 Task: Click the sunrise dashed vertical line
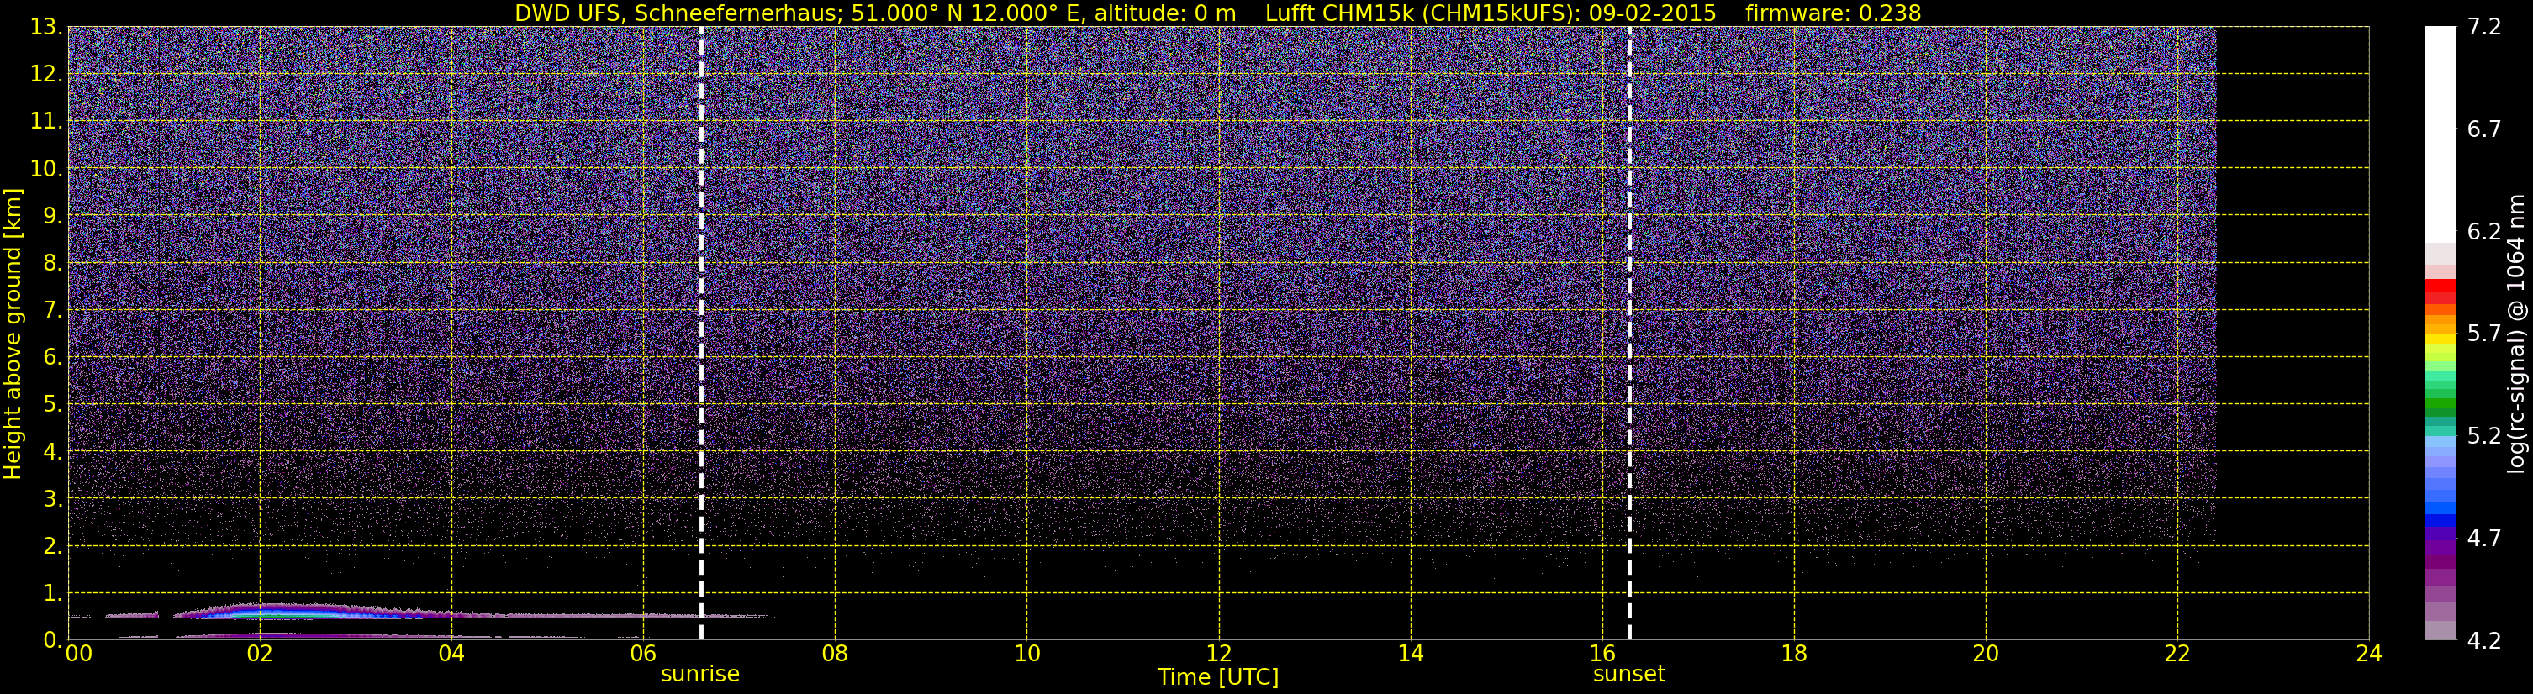[701, 334]
